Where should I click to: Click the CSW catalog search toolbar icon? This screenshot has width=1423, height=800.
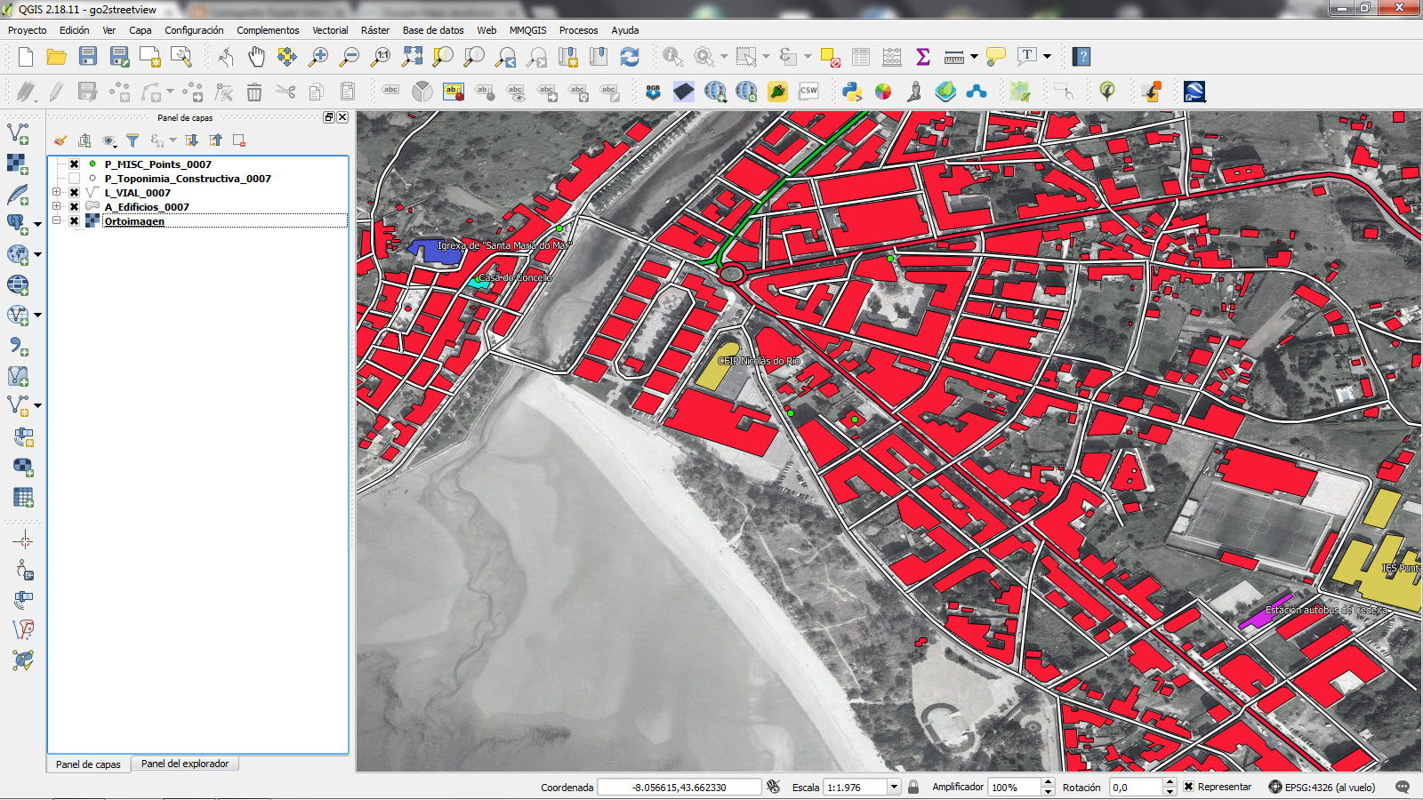(x=808, y=90)
